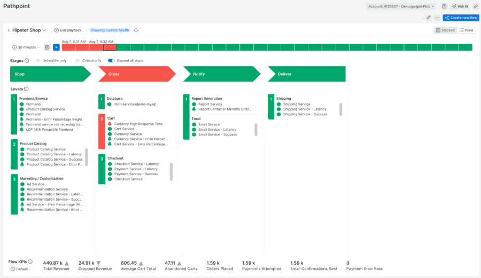Open playback settings gear icon

tap(47, 47)
